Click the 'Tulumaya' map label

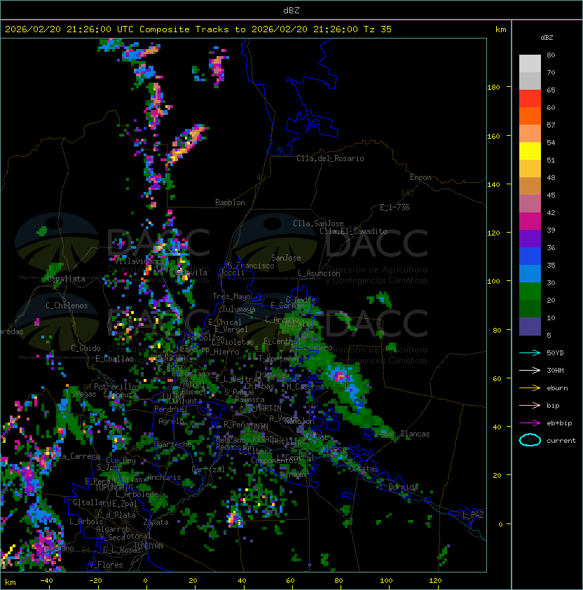pyautogui.click(x=239, y=309)
